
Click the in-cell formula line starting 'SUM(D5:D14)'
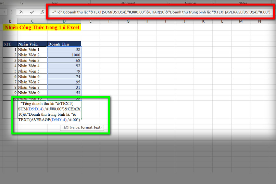49,109
